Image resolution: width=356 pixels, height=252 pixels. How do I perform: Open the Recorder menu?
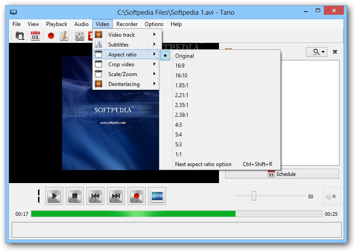pyautogui.click(x=127, y=24)
